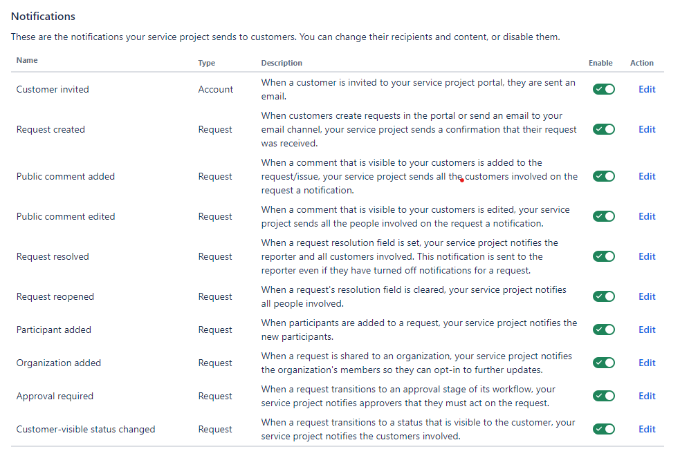Edit Public comment added notification

coord(647,176)
